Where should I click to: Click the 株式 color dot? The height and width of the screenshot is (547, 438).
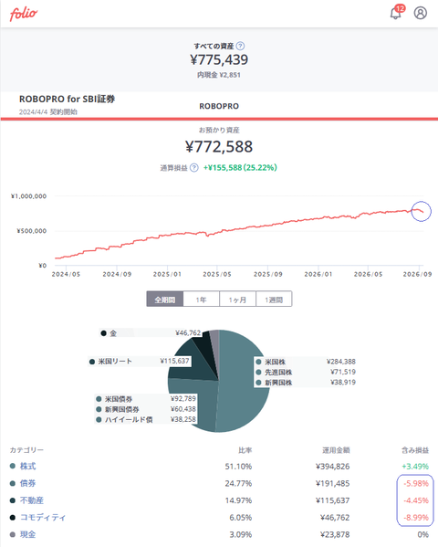13,466
